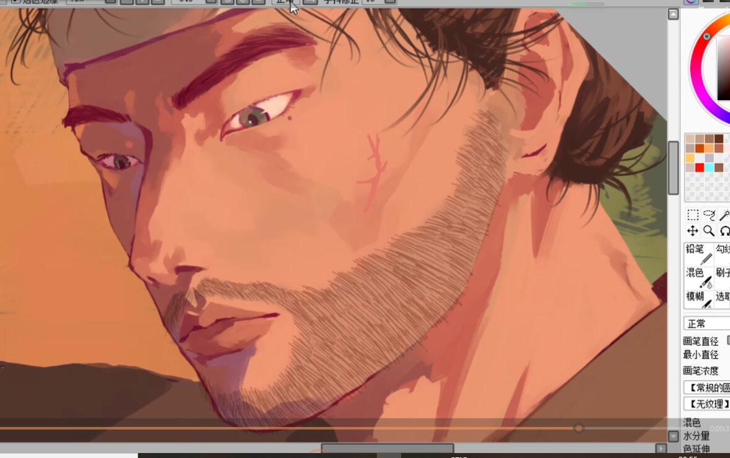The width and height of the screenshot is (730, 458).
Task: Pick the light orange swatch
Action: tap(709, 148)
